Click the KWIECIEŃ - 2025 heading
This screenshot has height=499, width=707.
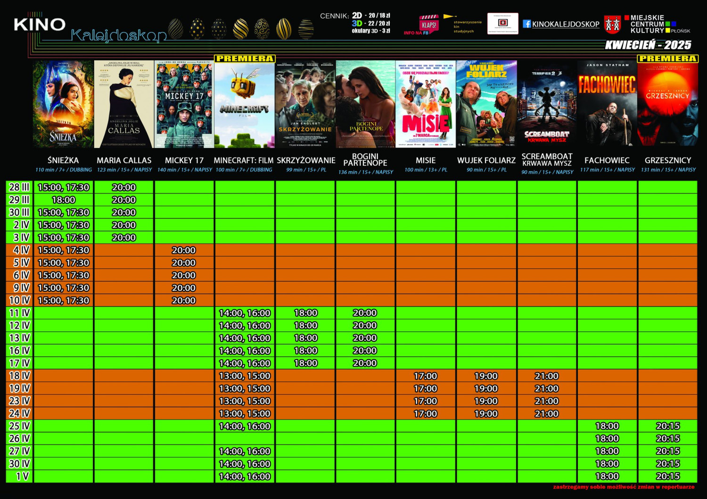pos(648,45)
